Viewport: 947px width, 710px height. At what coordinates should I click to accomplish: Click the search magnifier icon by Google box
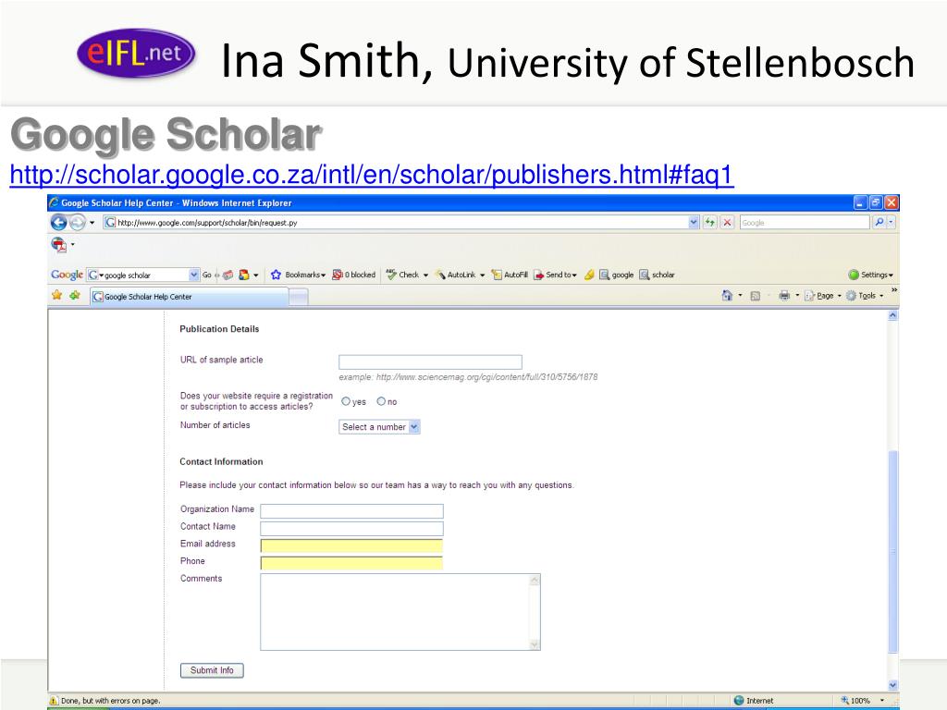[879, 222]
